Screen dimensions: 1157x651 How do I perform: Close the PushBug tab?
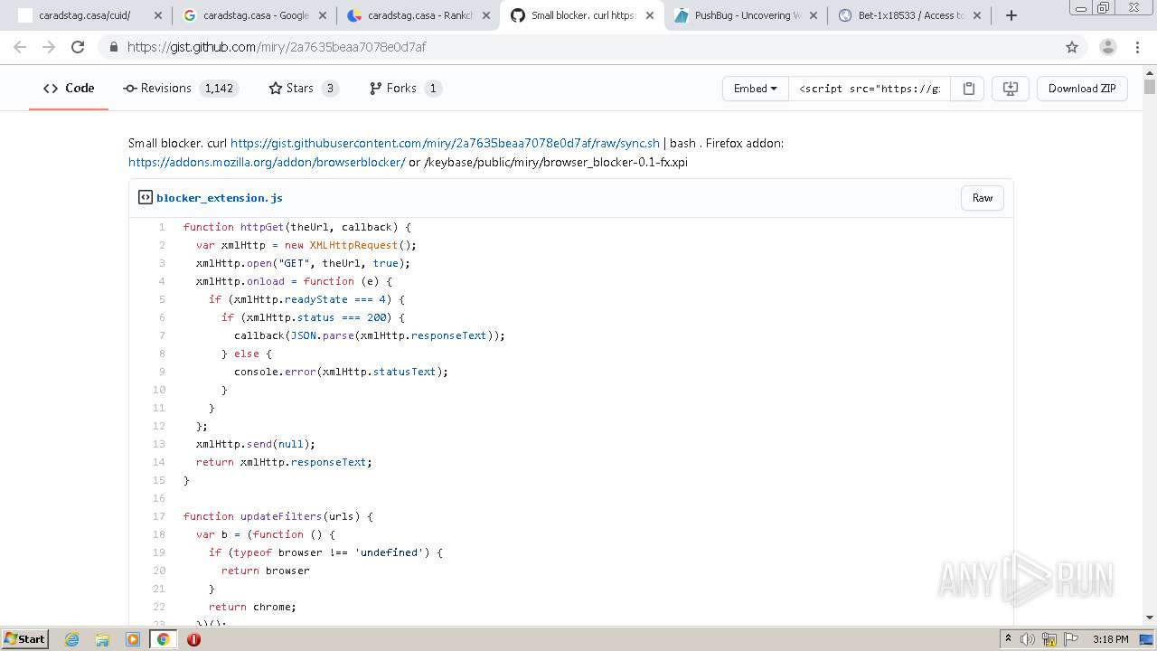point(813,15)
